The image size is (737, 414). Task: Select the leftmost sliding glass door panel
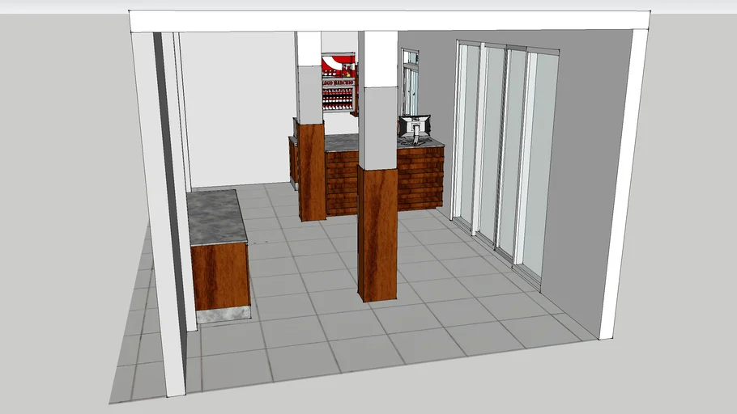coord(468,133)
